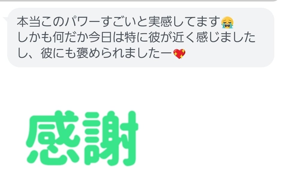This screenshot has width=281, height=178.
Task: Click the word パワー in the message
Action: (x=82, y=22)
